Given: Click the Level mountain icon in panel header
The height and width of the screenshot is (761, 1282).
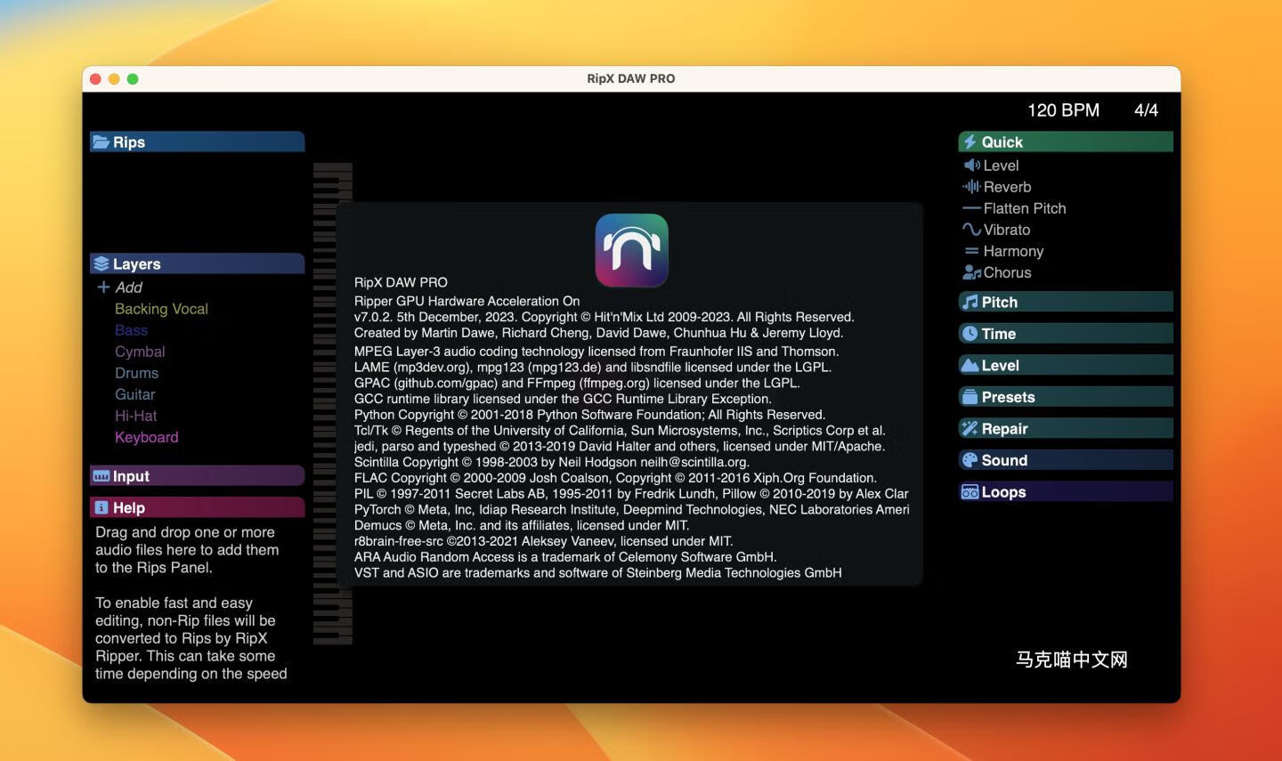Looking at the screenshot, I should 970,365.
